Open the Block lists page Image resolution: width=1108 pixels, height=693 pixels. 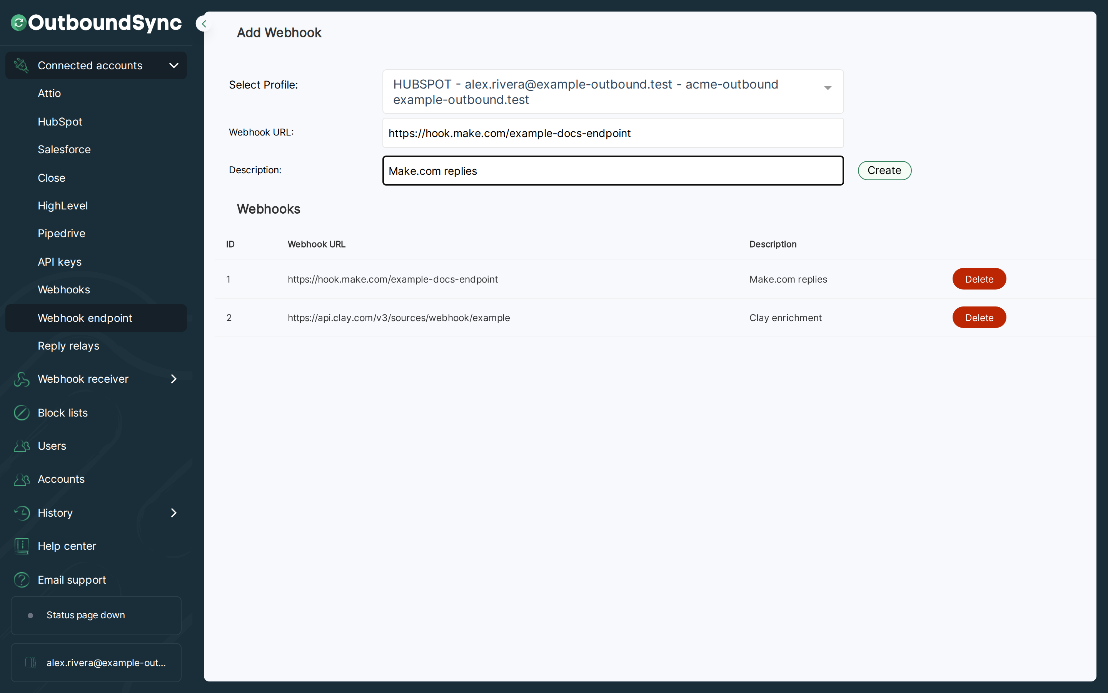[63, 412]
